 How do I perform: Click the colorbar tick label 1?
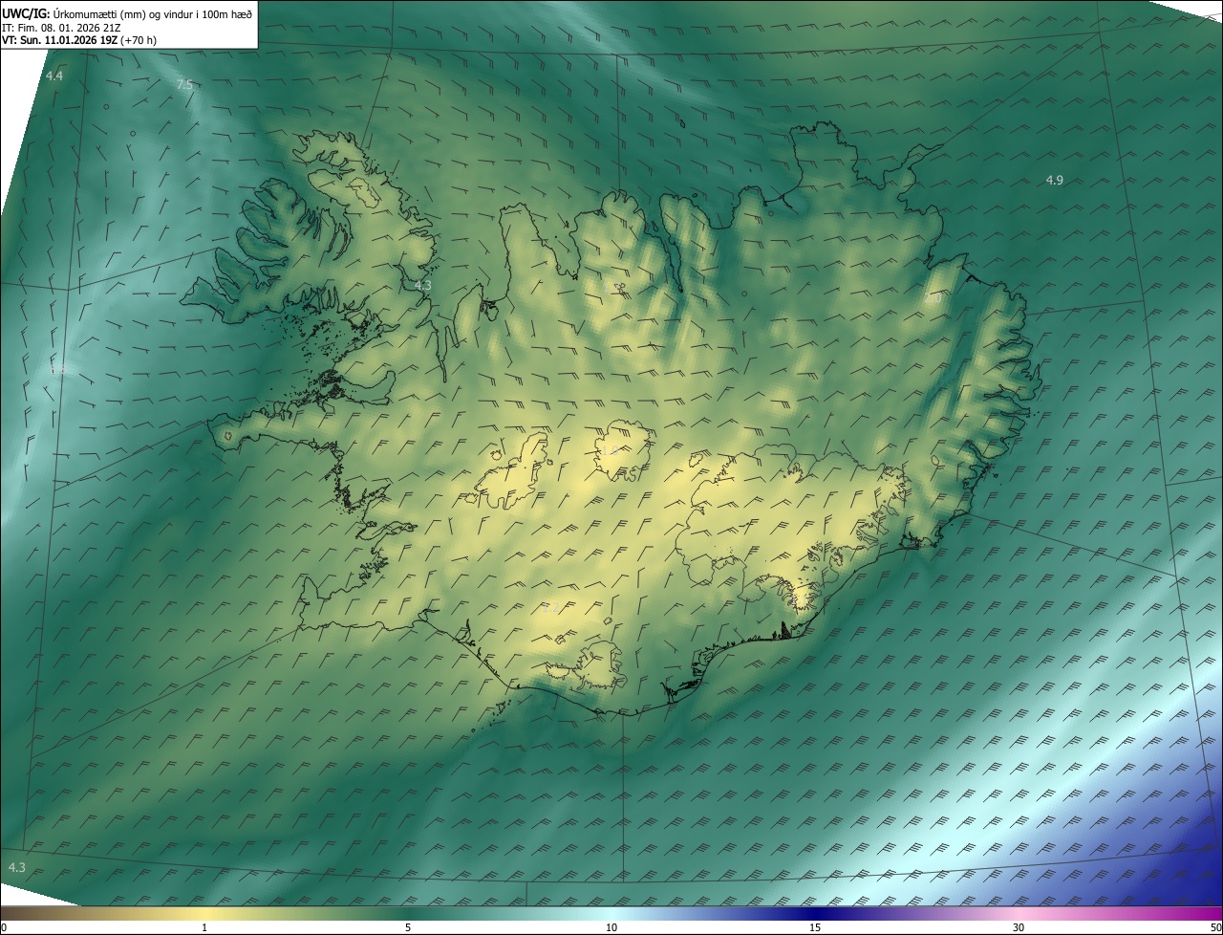tap(204, 927)
